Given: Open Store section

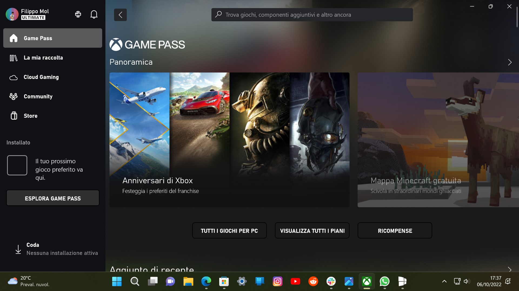Looking at the screenshot, I should (x=53, y=116).
